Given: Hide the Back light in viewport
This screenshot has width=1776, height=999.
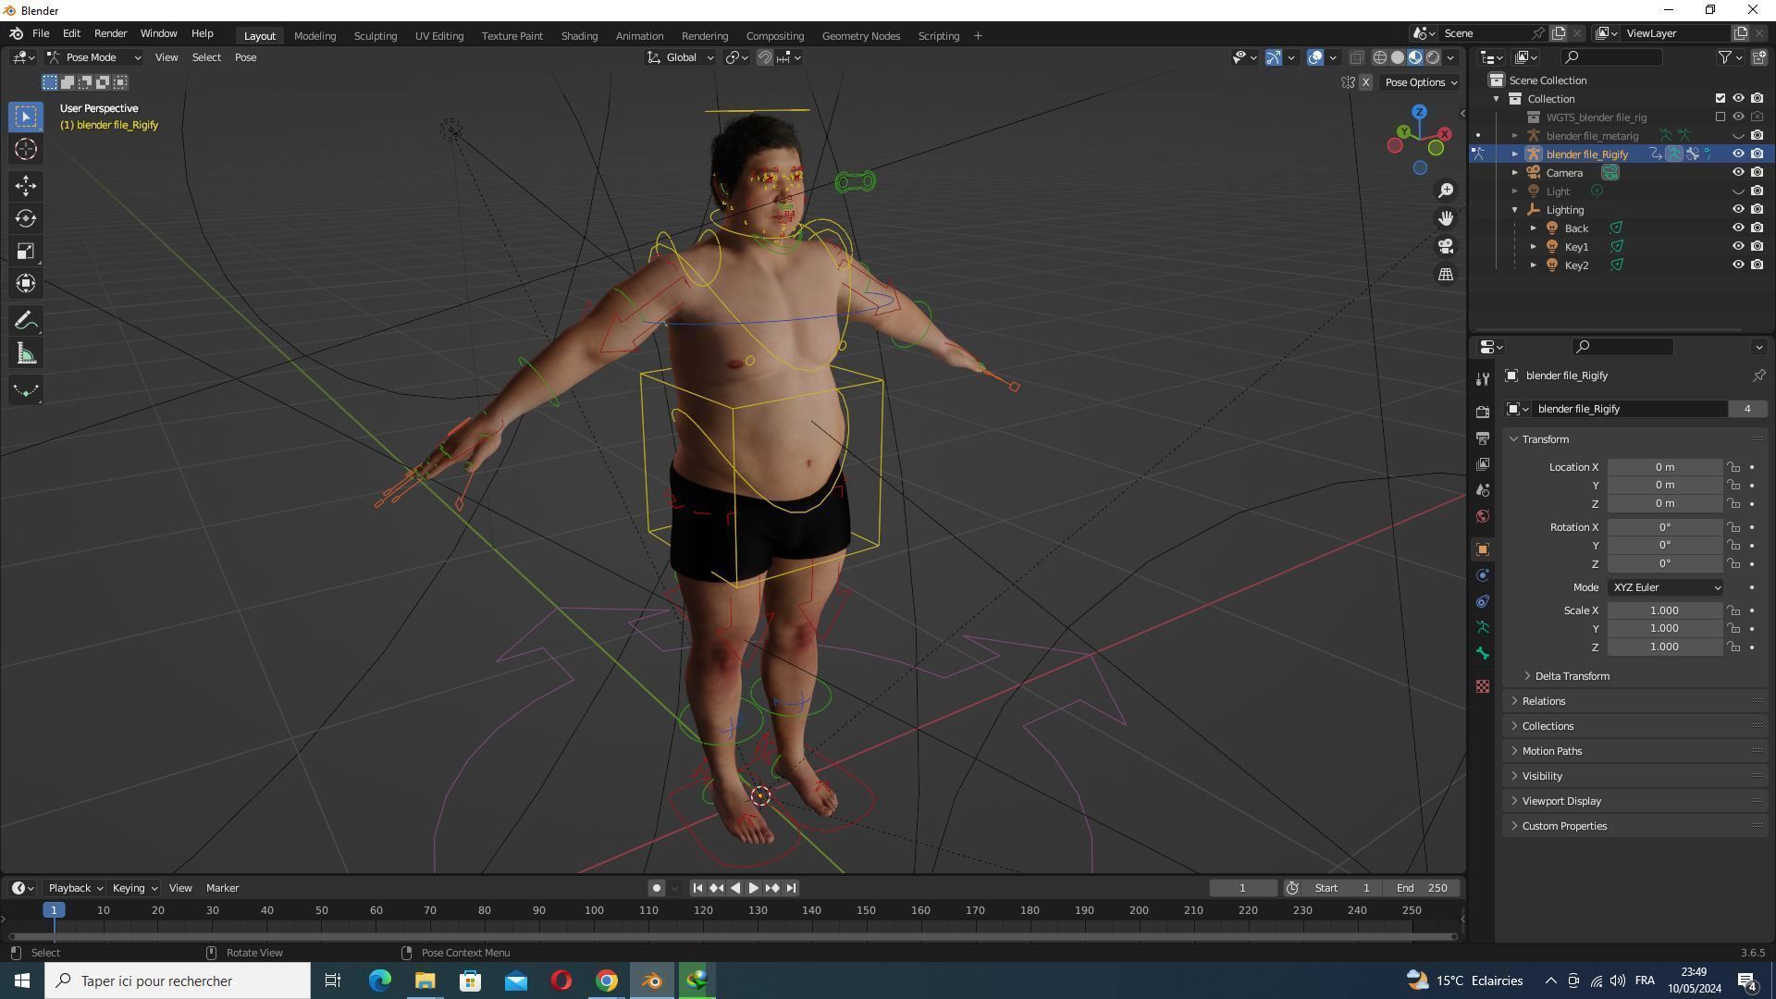Looking at the screenshot, I should point(1738,228).
